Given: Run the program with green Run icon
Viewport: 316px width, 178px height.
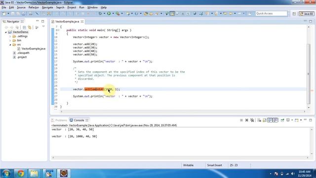Looking at the screenshot, I should click(x=109, y=13).
